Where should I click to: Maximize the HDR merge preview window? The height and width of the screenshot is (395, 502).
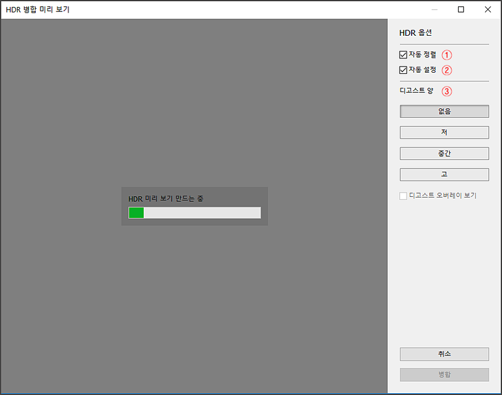coord(461,9)
